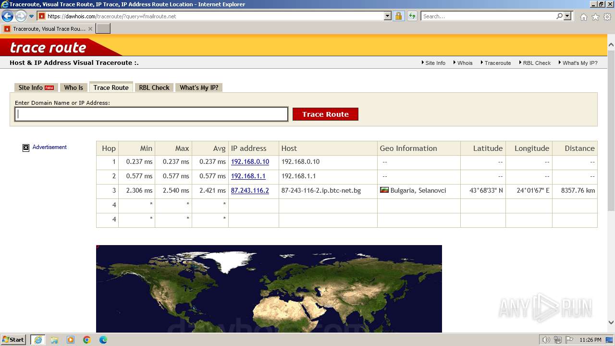The height and width of the screenshot is (346, 615).
Task: Go forward with the browser Forward arrow
Action: coord(21,16)
